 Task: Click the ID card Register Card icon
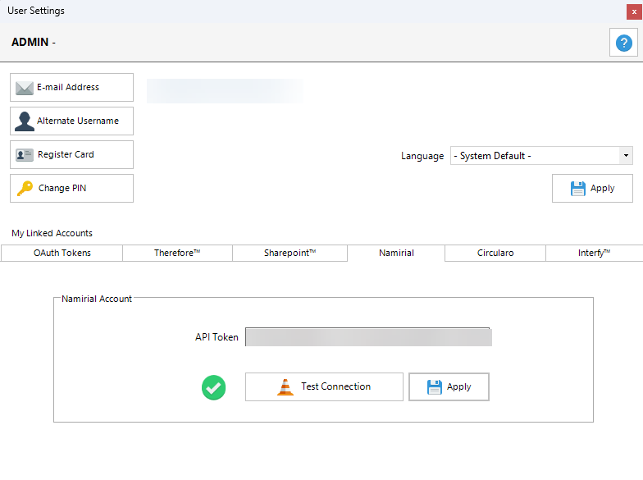pos(25,155)
